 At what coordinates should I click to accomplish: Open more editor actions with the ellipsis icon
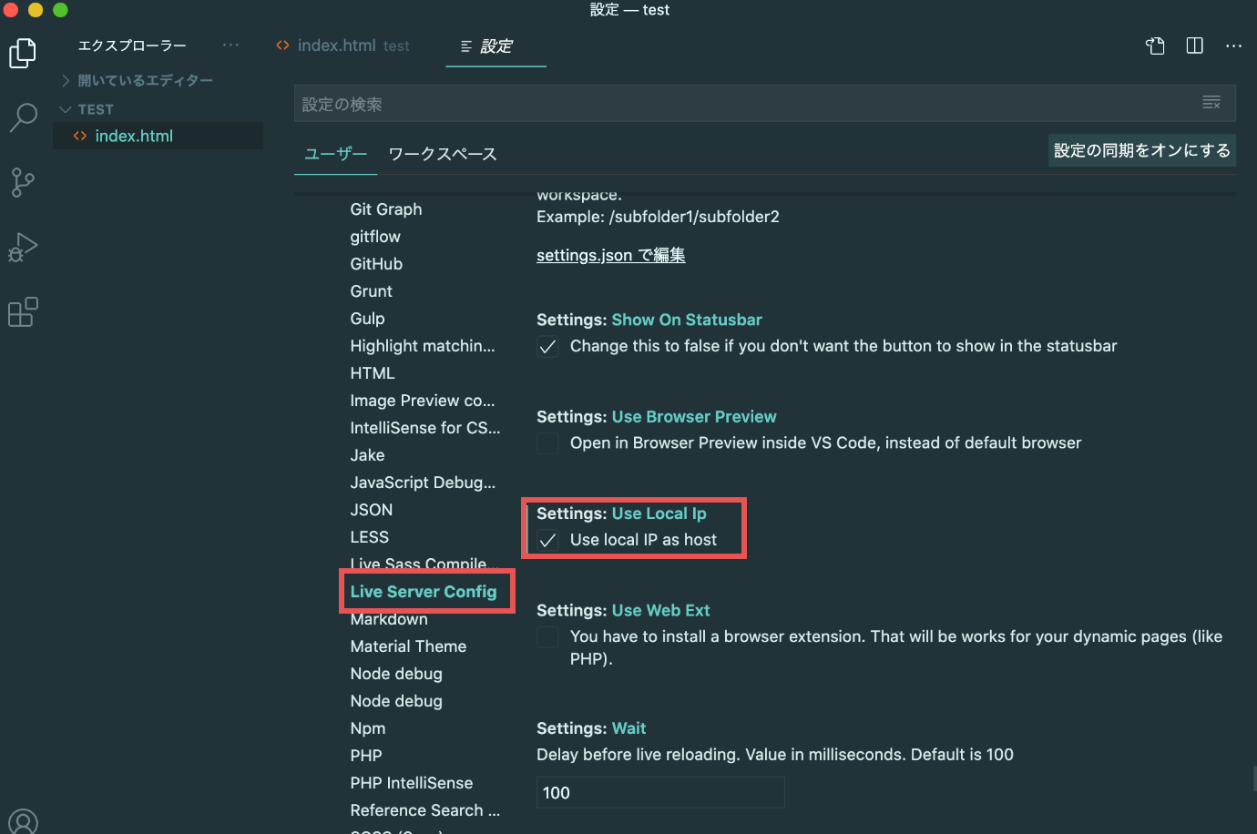coord(1234,45)
